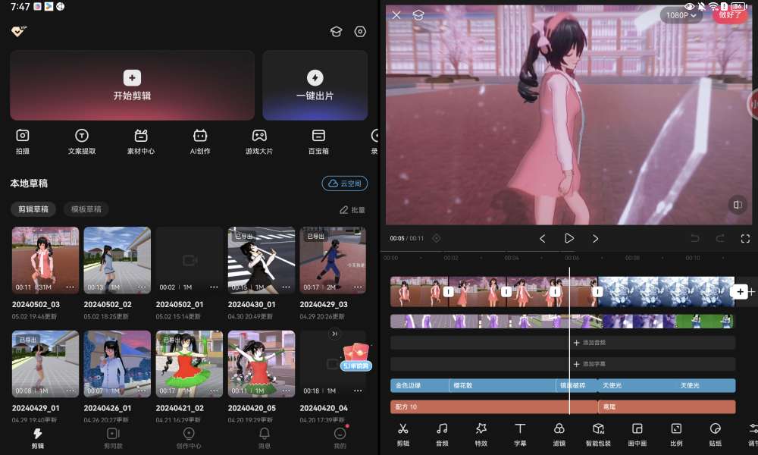This screenshot has height=455, width=758.
Task: Open the editor tutorial cap icon
Action: tap(418, 15)
